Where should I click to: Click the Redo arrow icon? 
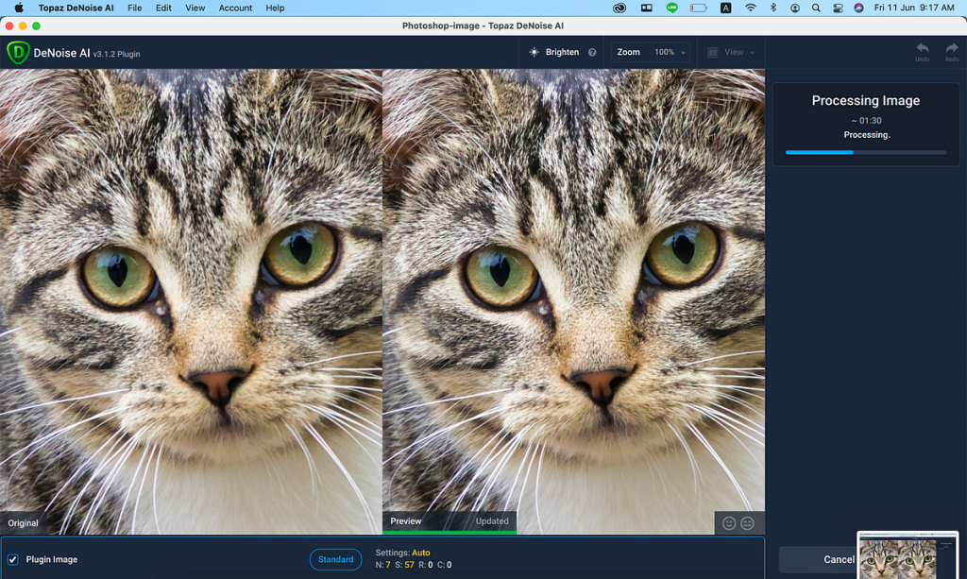[x=952, y=48]
